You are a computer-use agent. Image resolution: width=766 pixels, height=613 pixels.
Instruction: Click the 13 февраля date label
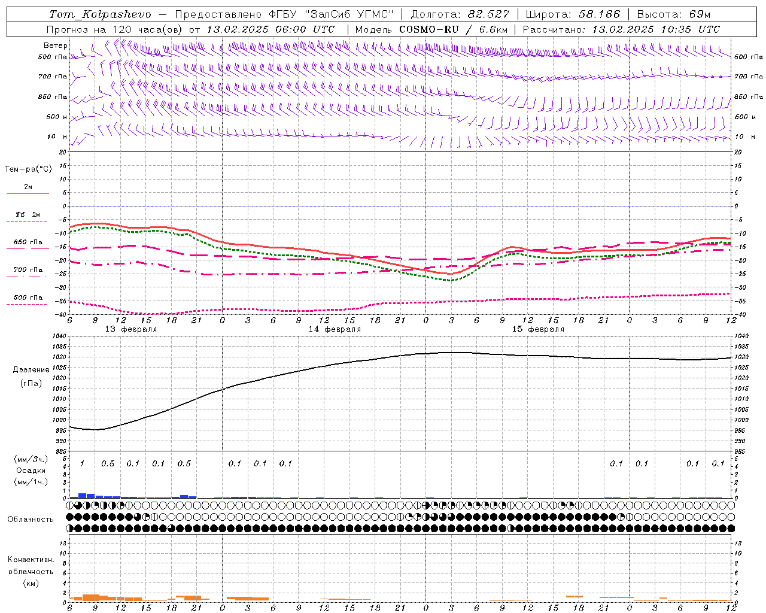[131, 329]
